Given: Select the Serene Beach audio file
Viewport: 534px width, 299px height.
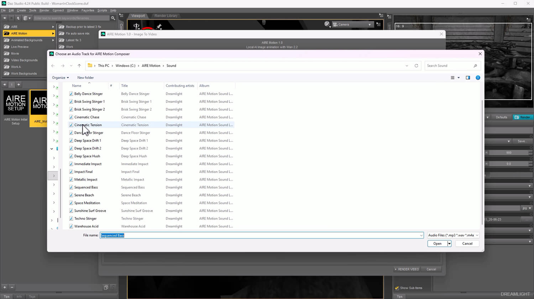Looking at the screenshot, I should 84,195.
